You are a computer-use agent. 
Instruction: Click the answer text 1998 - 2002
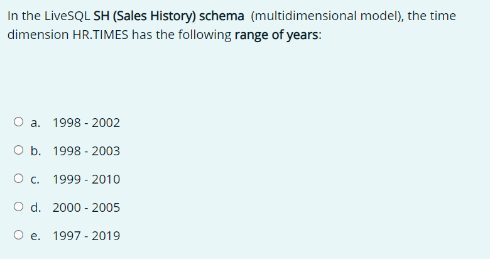tap(86, 123)
